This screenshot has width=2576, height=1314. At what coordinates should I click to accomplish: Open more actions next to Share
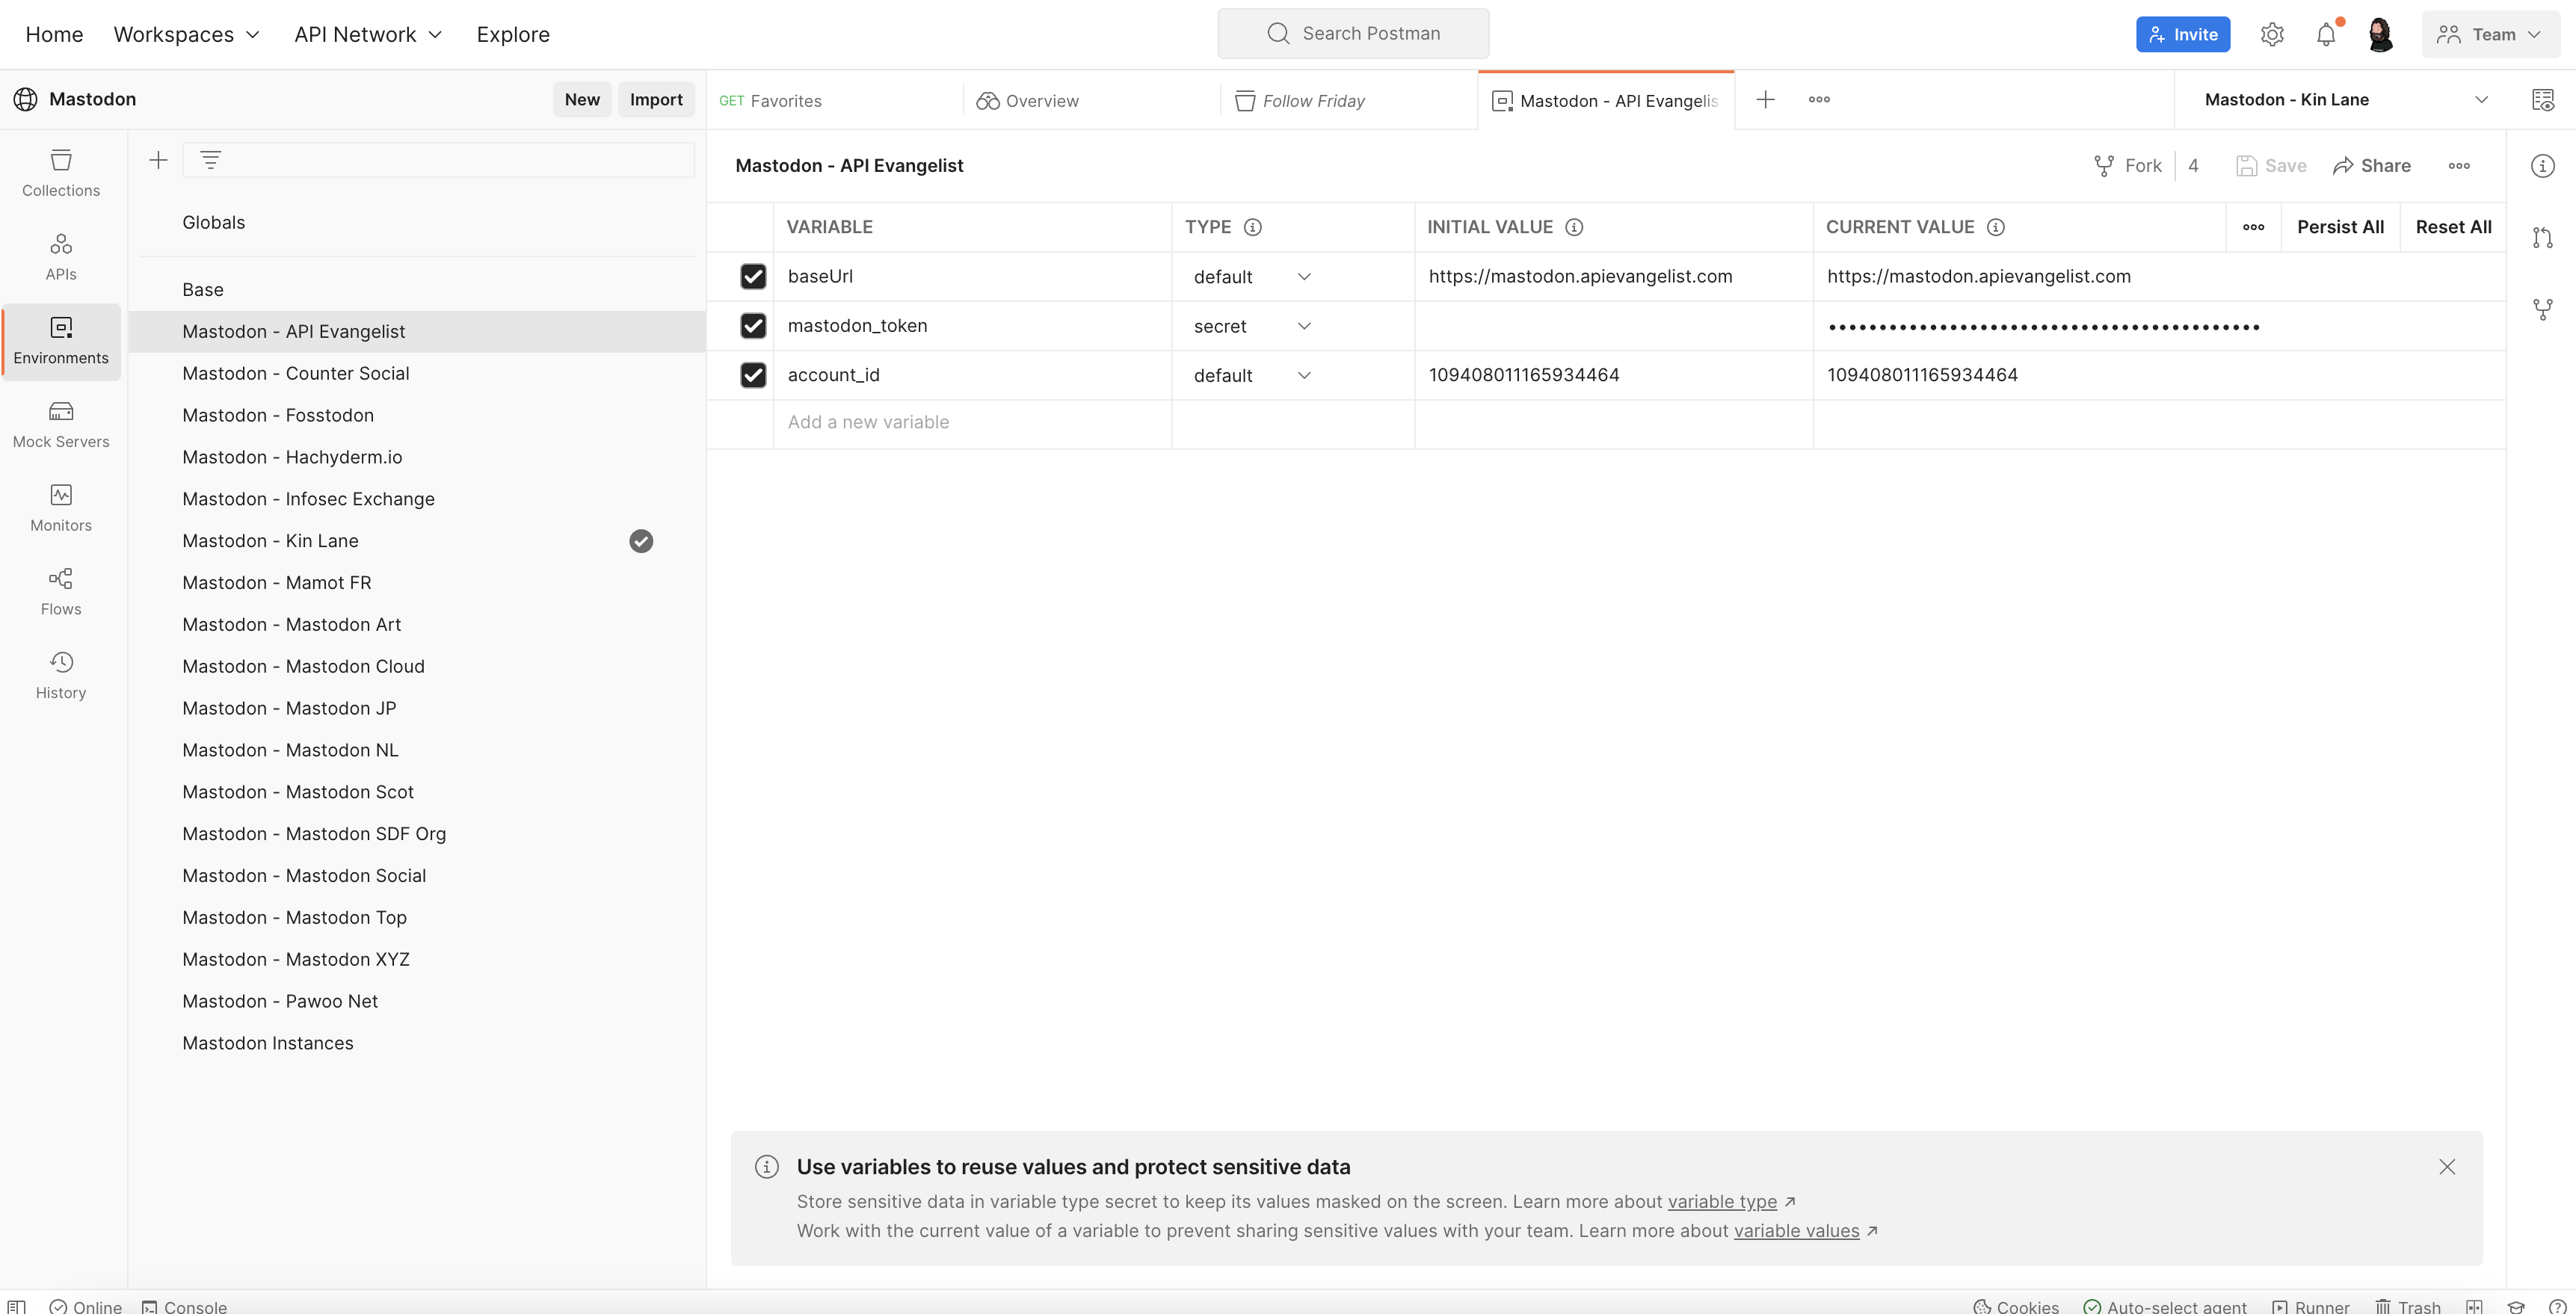(x=2459, y=166)
